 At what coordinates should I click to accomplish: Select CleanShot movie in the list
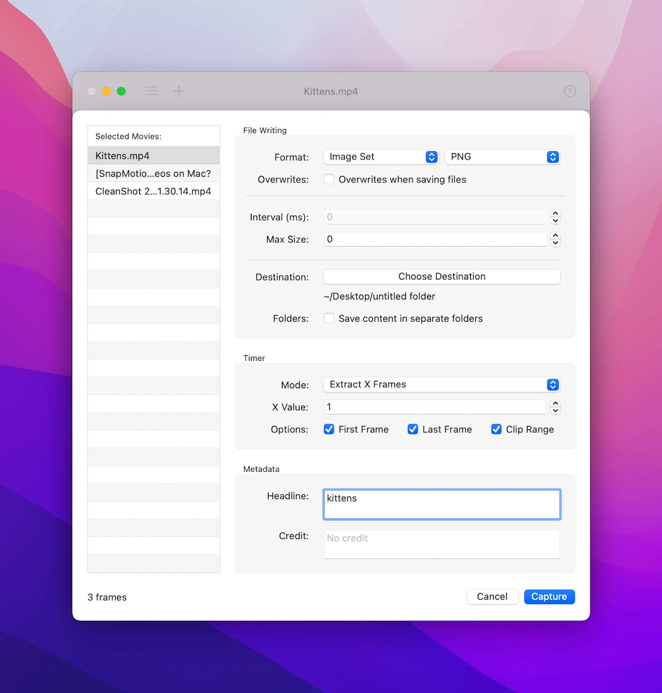coord(153,191)
